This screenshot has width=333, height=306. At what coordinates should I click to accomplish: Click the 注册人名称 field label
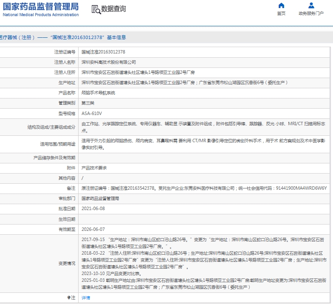coord(65,62)
